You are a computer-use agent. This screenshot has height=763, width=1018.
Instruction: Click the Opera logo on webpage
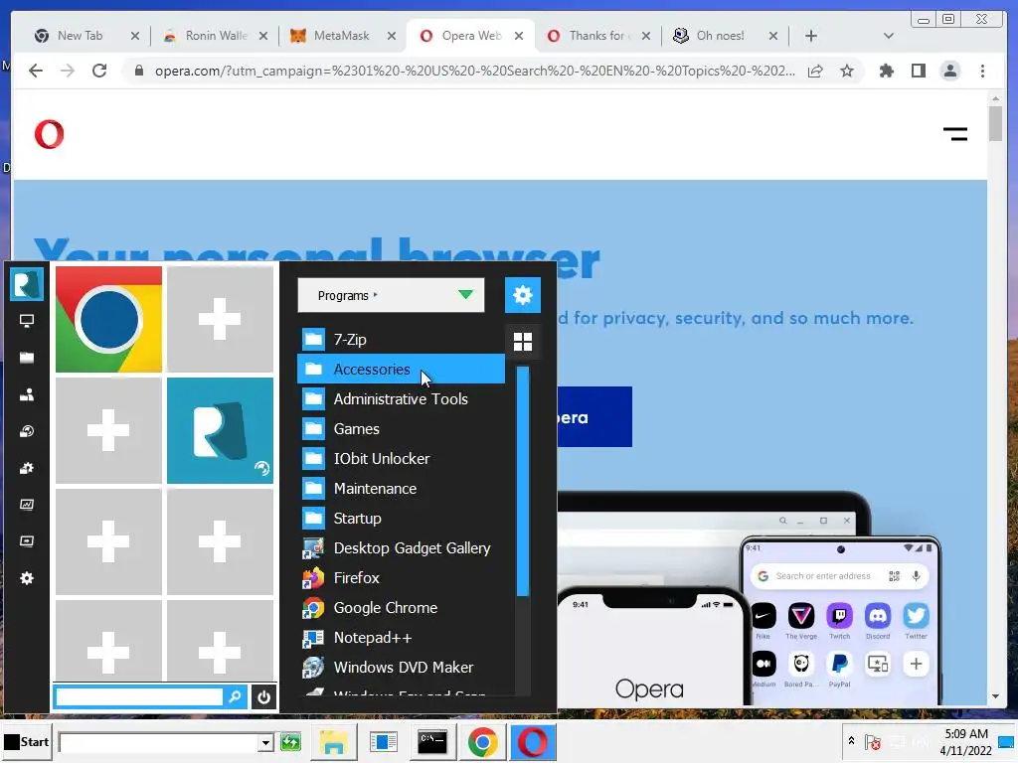click(x=50, y=135)
